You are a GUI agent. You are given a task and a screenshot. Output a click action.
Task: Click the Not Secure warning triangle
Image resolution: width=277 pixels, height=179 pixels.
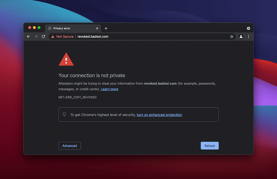tap(52, 36)
